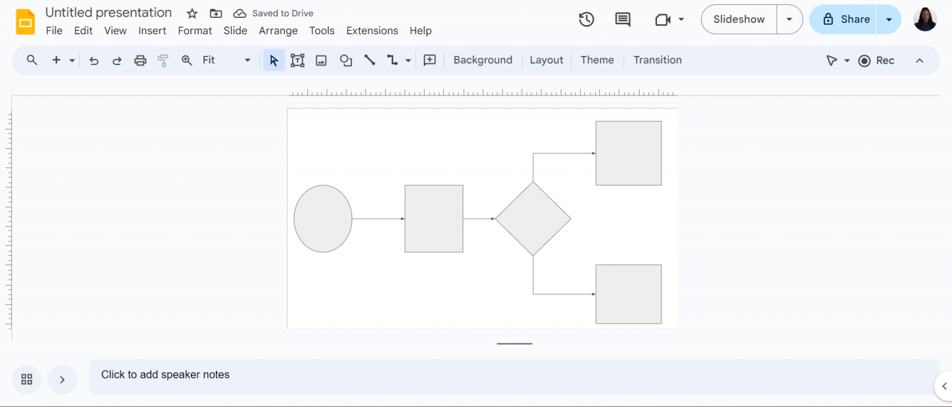This screenshot has width=952, height=407.
Task: Open the Insert image tool
Action: [321, 60]
